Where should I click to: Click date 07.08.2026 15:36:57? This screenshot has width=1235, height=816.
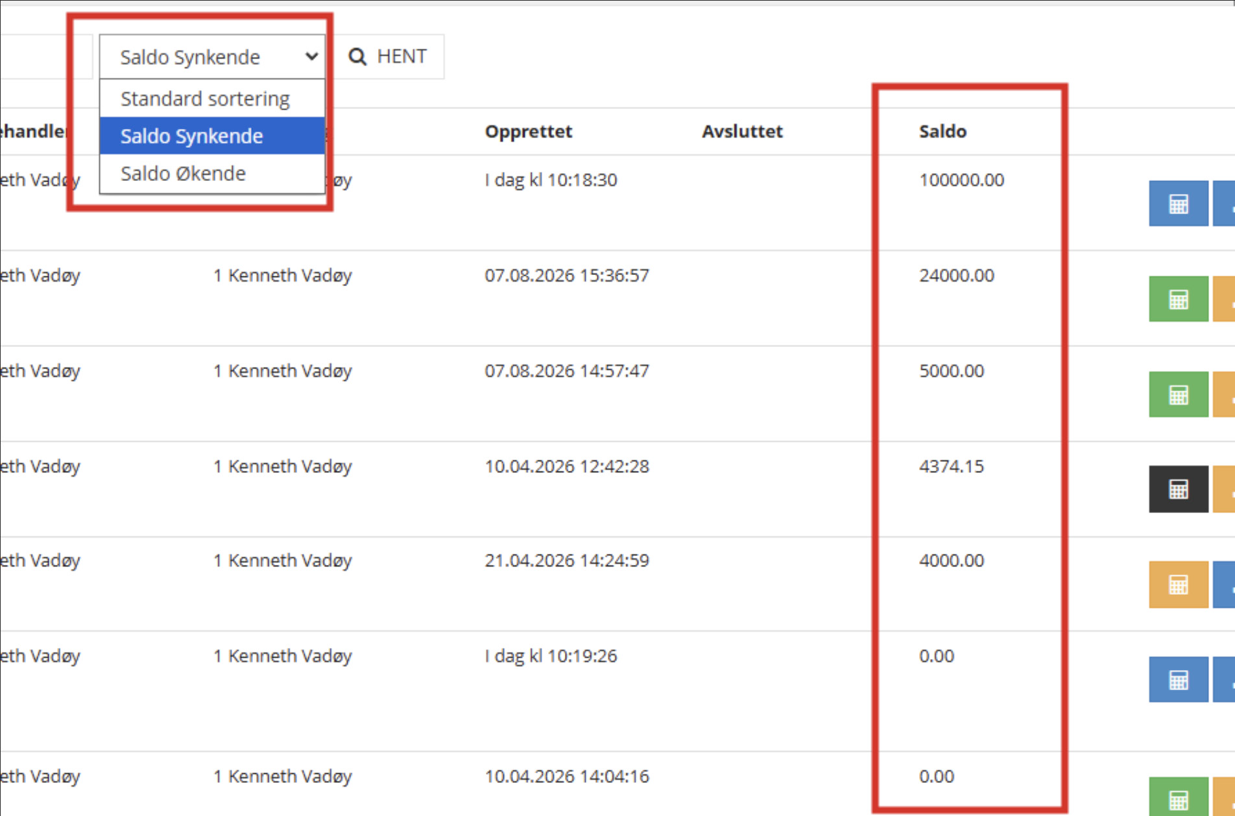[x=567, y=276]
